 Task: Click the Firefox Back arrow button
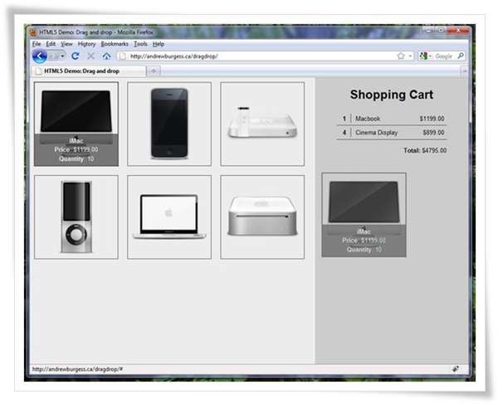(x=39, y=56)
